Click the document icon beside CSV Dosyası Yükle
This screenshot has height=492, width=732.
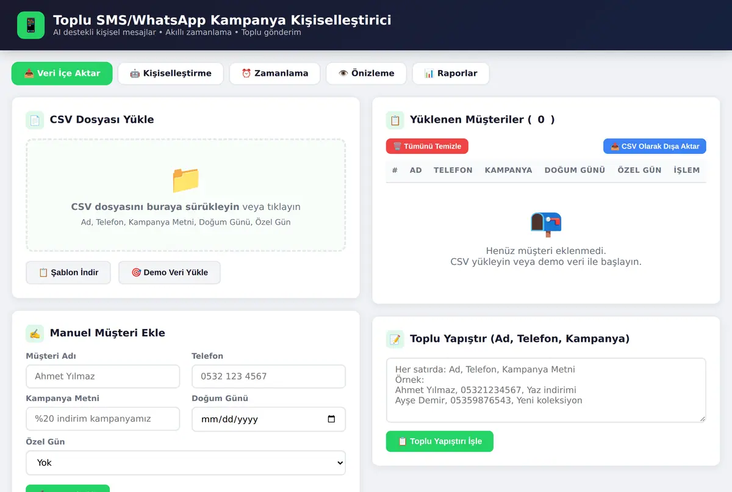[35, 120]
